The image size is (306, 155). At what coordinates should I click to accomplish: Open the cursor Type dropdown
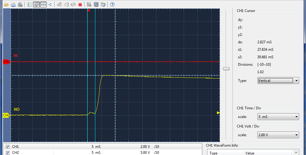(278, 81)
